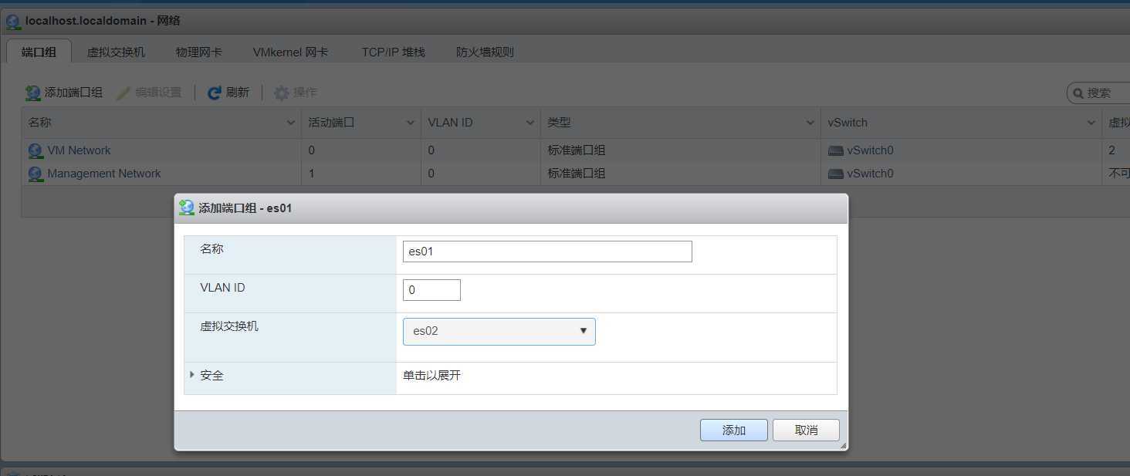The width and height of the screenshot is (1130, 476).
Task: Click 标准端口组 in VM Network row
Action: (577, 150)
